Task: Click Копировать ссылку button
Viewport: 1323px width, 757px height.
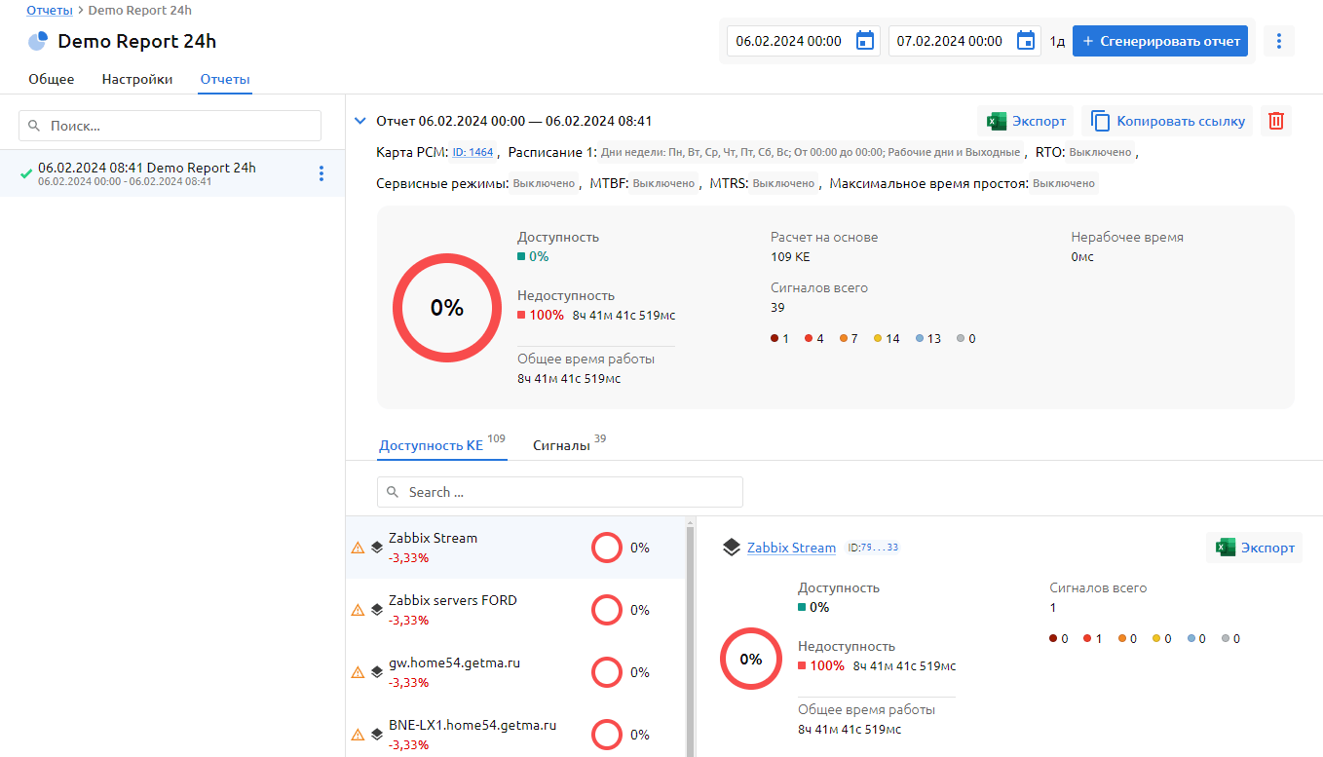Action: (1167, 121)
